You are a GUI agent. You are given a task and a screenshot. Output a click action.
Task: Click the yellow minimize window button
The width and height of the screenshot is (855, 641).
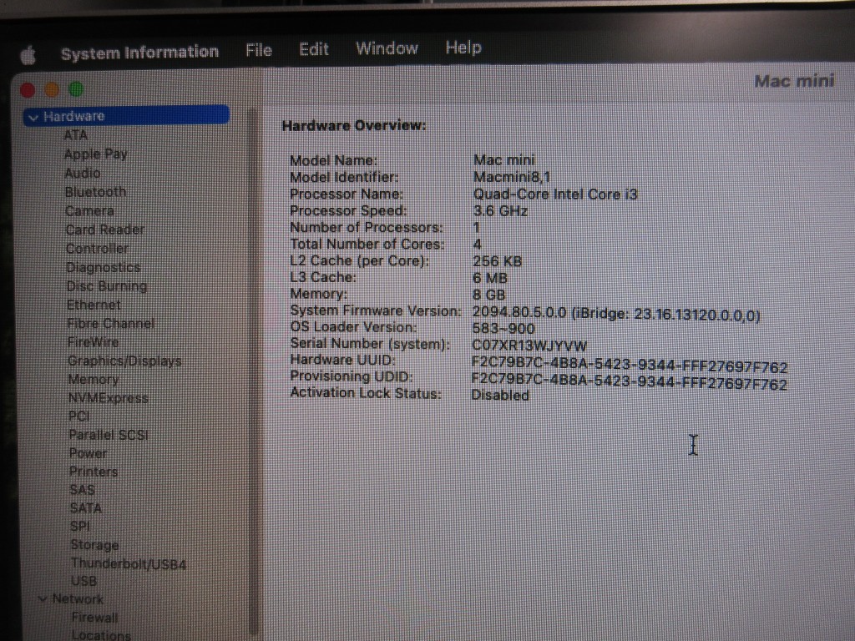pyautogui.click(x=52, y=89)
